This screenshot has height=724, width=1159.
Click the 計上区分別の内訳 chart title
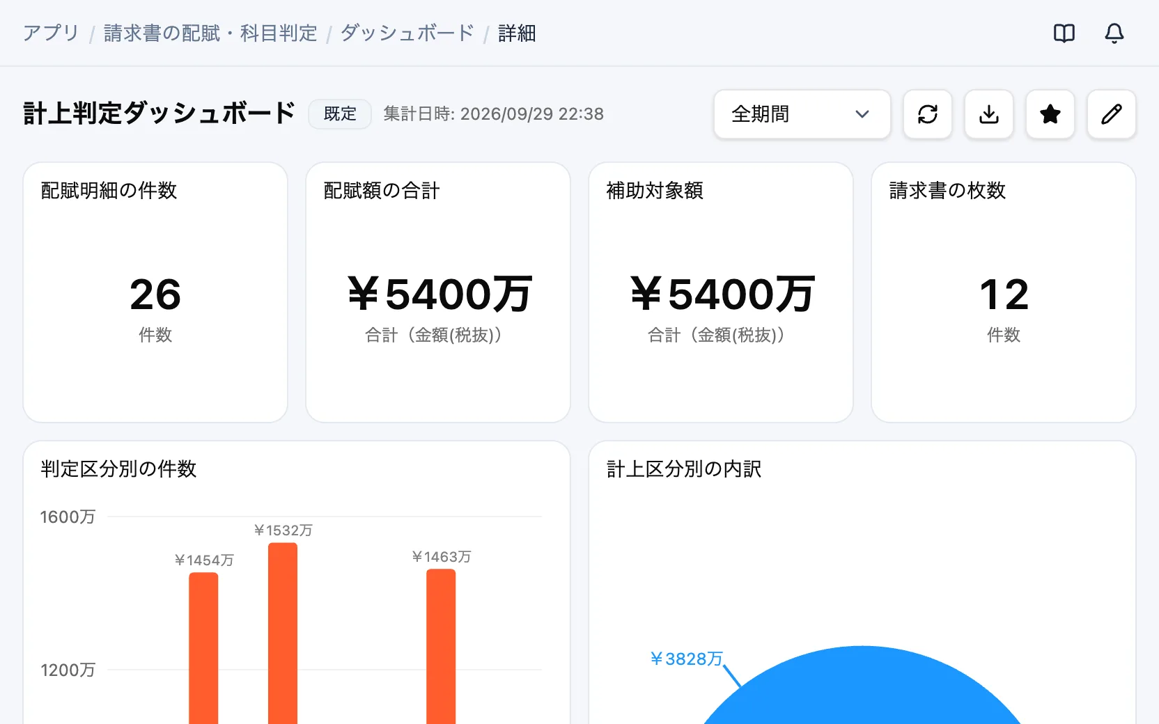click(684, 469)
